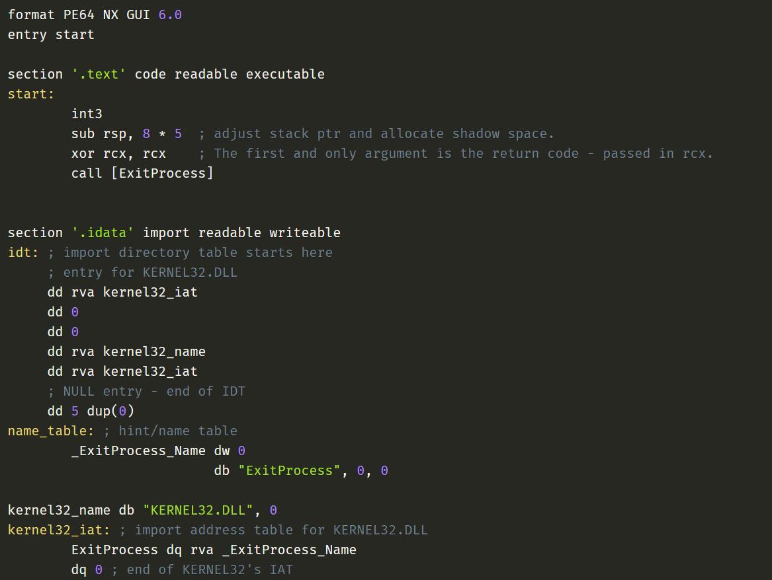Click 'dd rva kernel32_name' line
The width and height of the screenshot is (772, 580).
(126, 351)
